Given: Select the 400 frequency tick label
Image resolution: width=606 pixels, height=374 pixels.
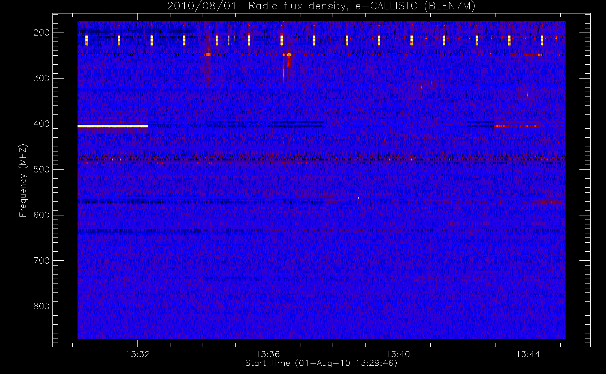Looking at the screenshot, I should pos(42,124).
